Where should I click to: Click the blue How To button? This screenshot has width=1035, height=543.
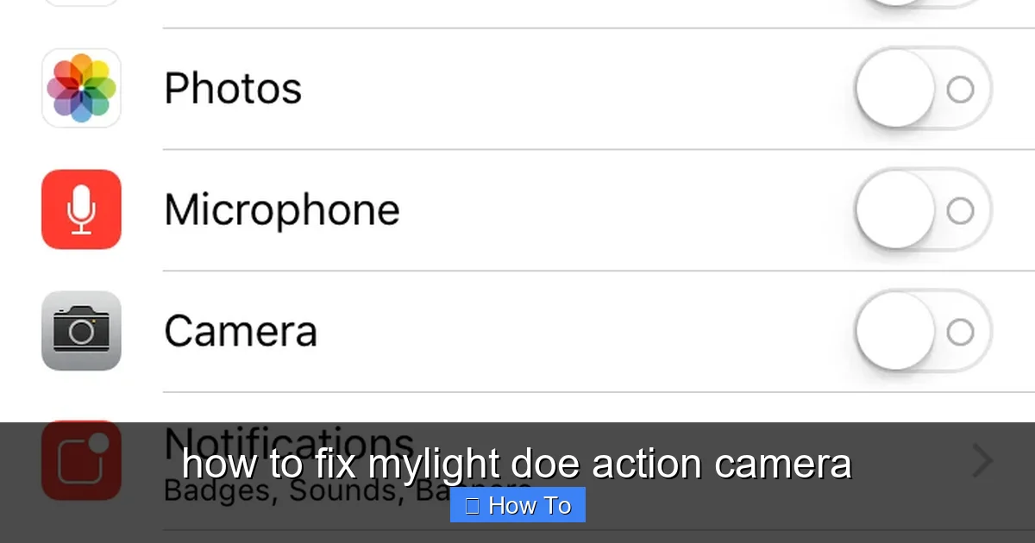click(x=517, y=505)
